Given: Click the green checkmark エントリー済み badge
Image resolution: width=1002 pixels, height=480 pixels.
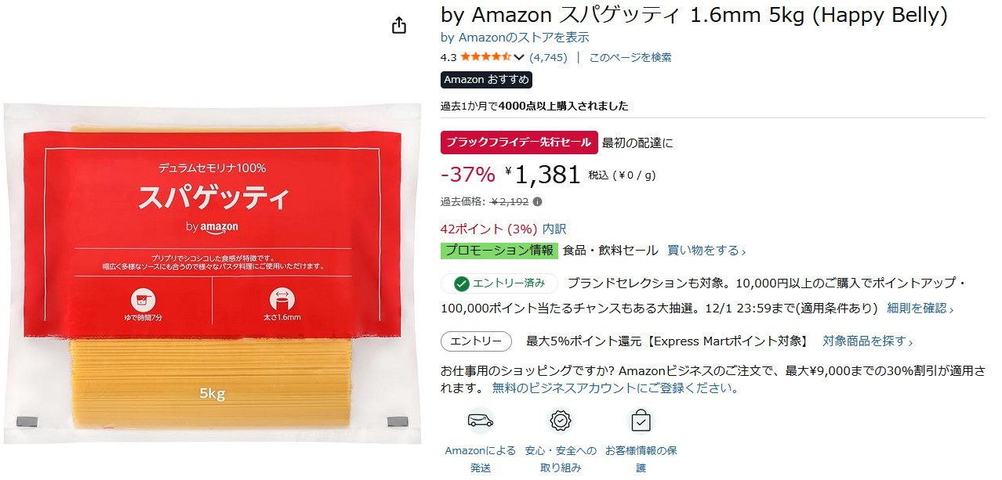Looking at the screenshot, I should (499, 283).
